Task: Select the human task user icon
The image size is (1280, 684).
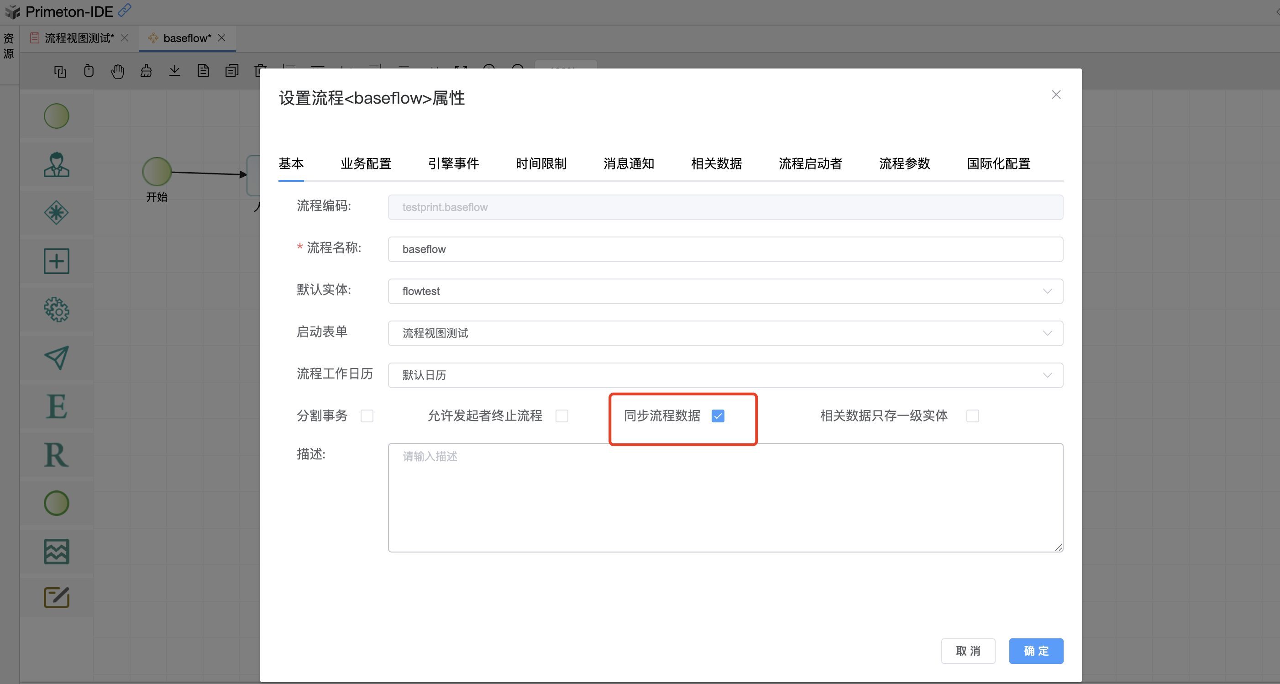Action: pos(56,164)
